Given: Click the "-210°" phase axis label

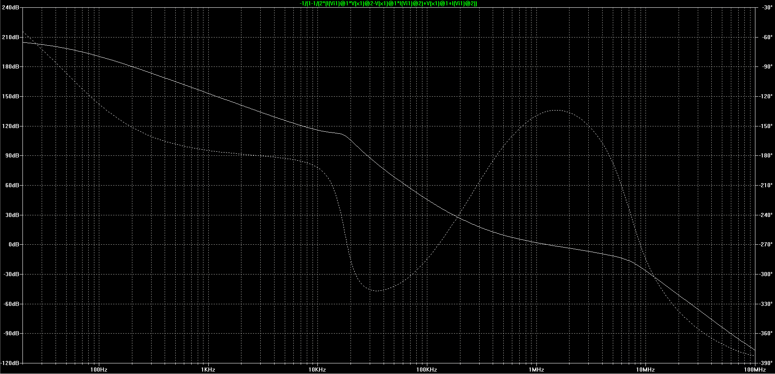Looking at the screenshot, I should click(x=766, y=185).
